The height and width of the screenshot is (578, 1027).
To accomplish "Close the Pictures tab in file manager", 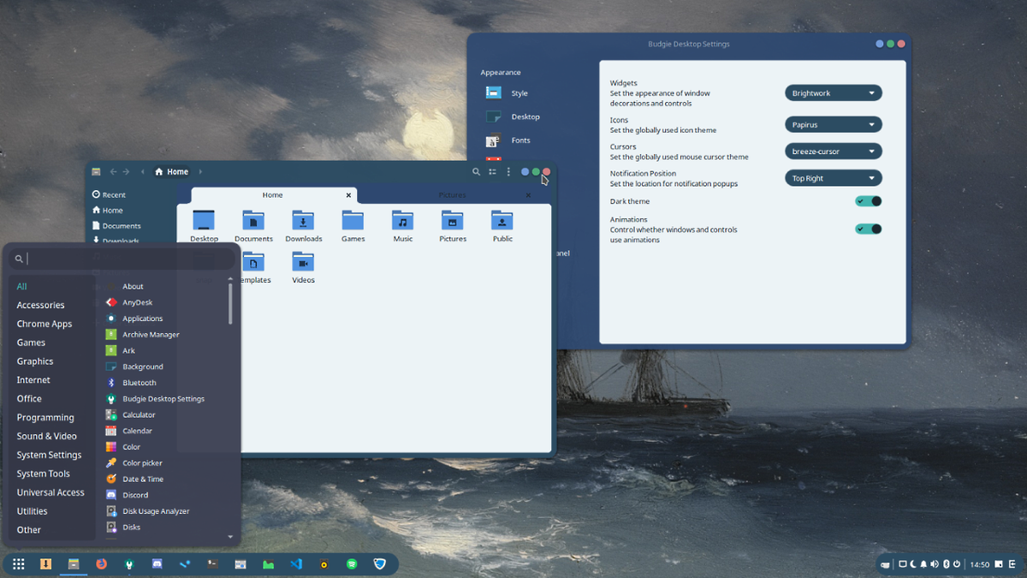I will coord(528,195).
